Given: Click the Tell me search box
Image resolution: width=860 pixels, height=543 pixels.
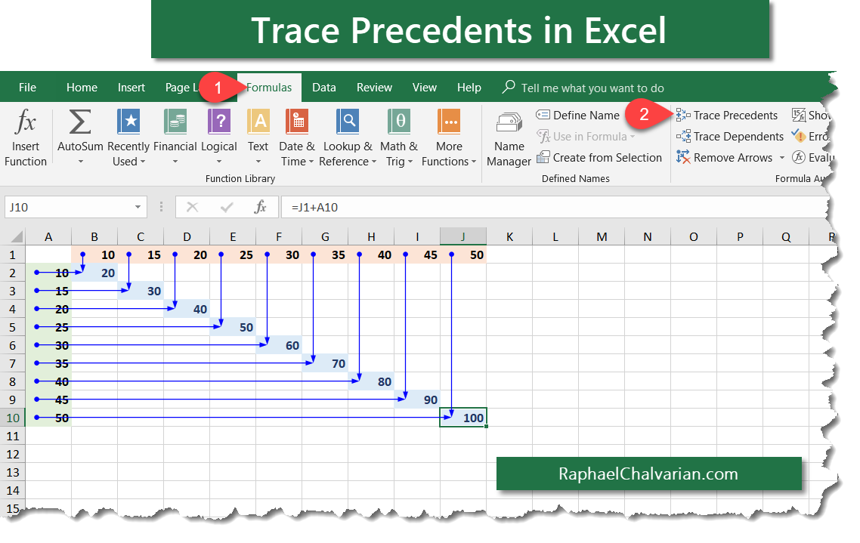Looking at the screenshot, I should click(583, 88).
